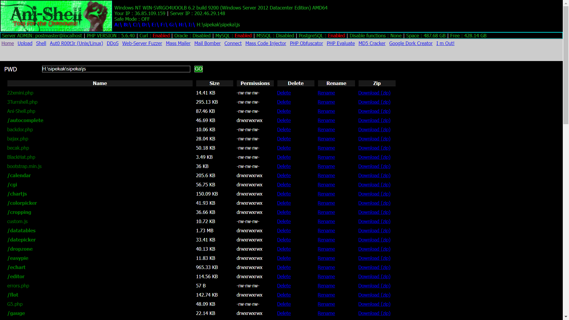Open the /datepicker folder
This screenshot has width=569, height=320.
21,240
